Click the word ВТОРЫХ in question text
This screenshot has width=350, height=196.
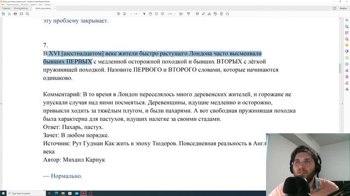(x=229, y=62)
